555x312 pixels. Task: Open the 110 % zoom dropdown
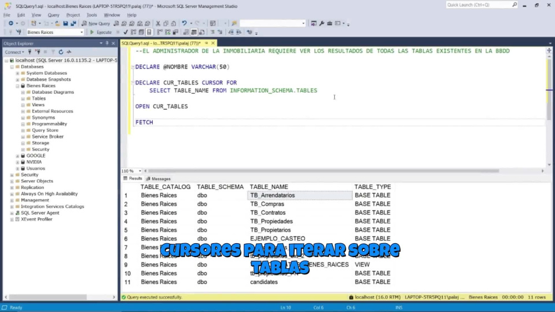pos(140,171)
